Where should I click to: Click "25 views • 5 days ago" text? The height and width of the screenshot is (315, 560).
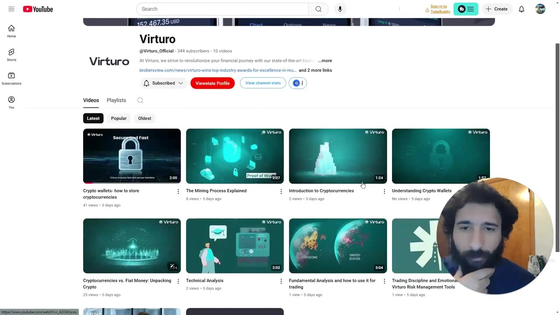point(102,295)
